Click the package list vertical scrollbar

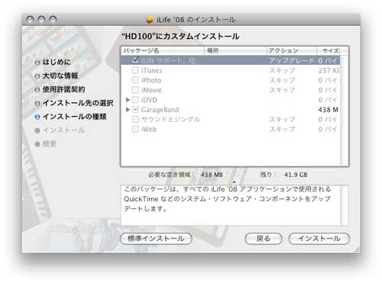(x=344, y=111)
